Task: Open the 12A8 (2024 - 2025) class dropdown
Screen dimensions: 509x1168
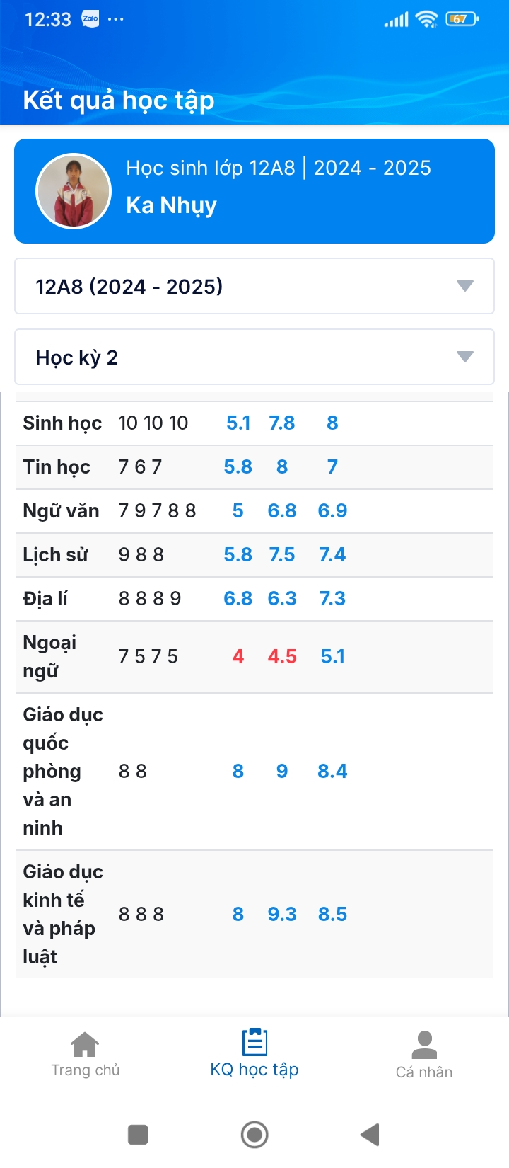Action: click(x=255, y=286)
